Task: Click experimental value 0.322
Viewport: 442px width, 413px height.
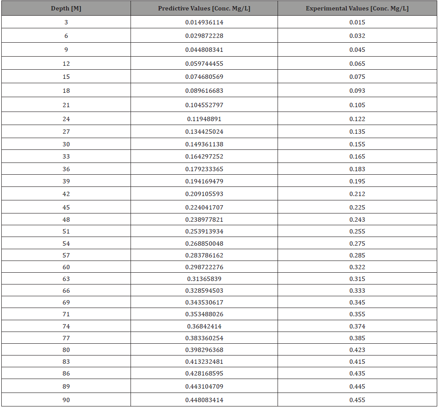Action: pos(357,267)
